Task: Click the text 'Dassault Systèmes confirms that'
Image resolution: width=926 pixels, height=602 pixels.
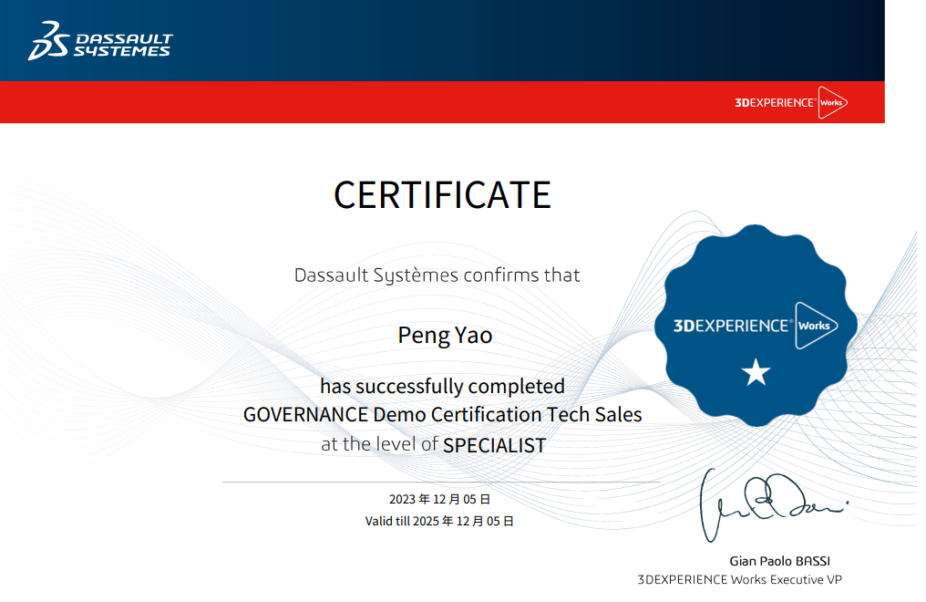Action: (437, 275)
